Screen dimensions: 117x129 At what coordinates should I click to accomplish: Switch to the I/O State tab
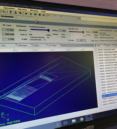(52, 46)
